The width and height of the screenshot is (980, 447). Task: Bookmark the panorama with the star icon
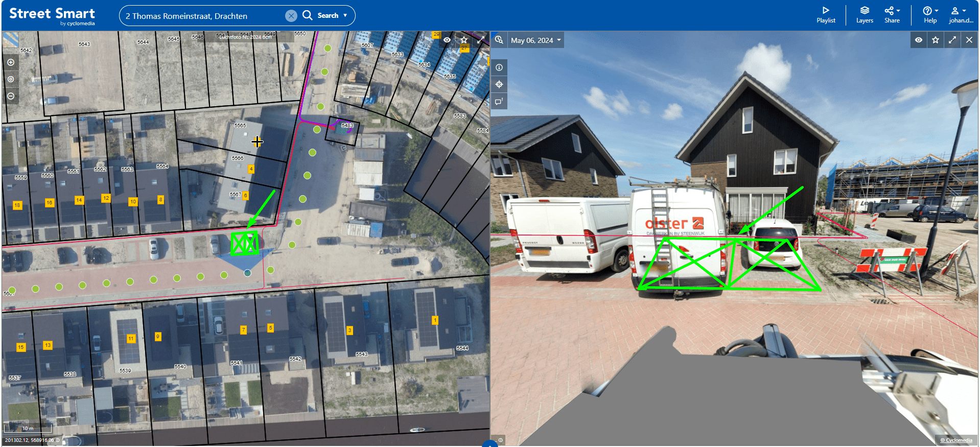coord(936,40)
